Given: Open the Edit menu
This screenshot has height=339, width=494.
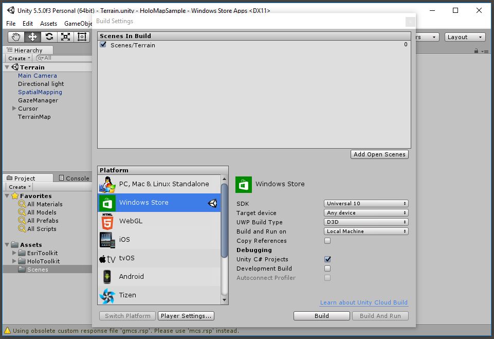Looking at the screenshot, I should click(x=28, y=23).
